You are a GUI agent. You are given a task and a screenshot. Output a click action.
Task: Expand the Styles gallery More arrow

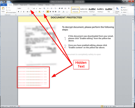[x=114, y=12]
